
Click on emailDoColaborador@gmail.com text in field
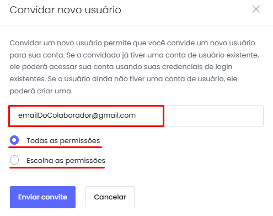tap(77, 115)
